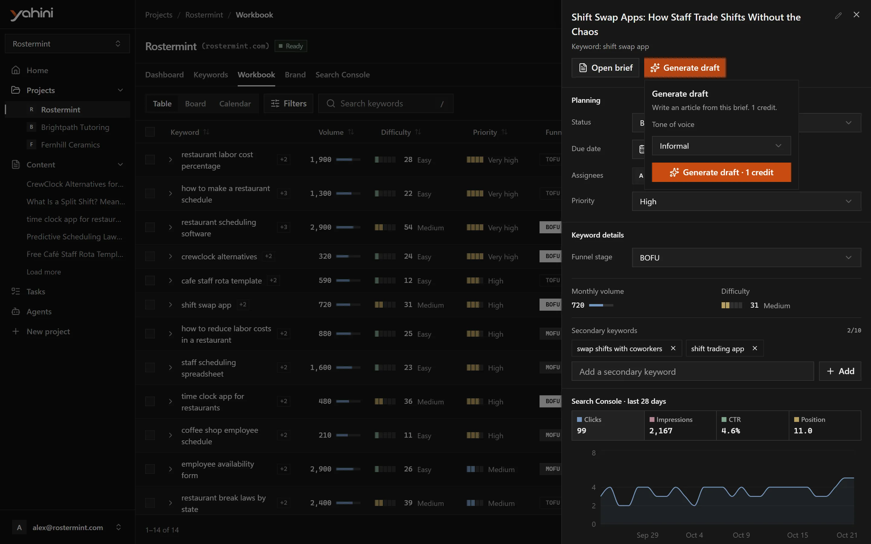
Task: Click Generate draft · 1 credit button
Action: pyautogui.click(x=721, y=172)
